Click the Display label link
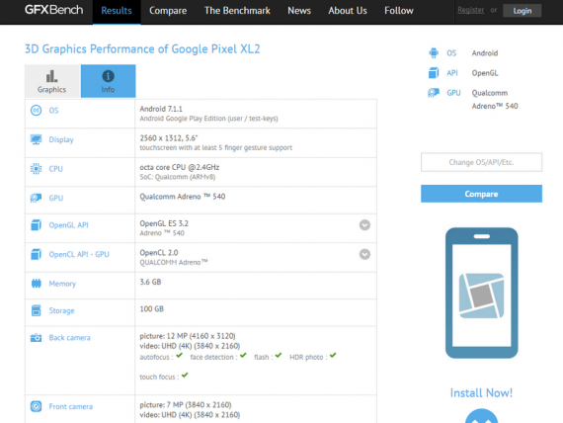The width and height of the screenshot is (563, 423). (61, 139)
